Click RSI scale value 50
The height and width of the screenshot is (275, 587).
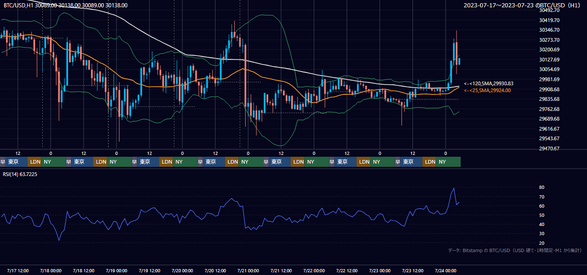[542, 215]
